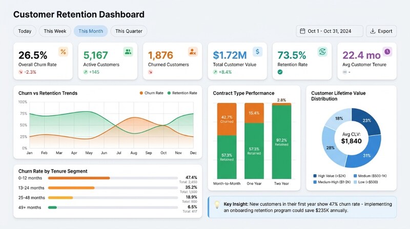Screen dimensions: 410x229
Task: Click the 15.4% orange segment of One Year bar
Action: point(254,113)
